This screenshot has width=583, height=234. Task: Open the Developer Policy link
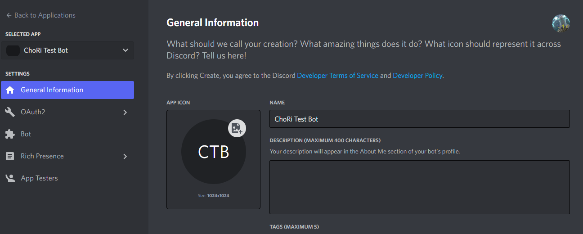417,76
